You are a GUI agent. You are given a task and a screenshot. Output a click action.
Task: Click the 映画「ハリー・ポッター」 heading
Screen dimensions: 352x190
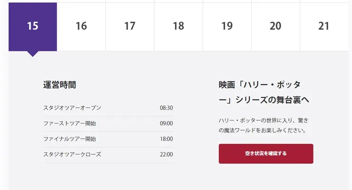tap(264, 92)
